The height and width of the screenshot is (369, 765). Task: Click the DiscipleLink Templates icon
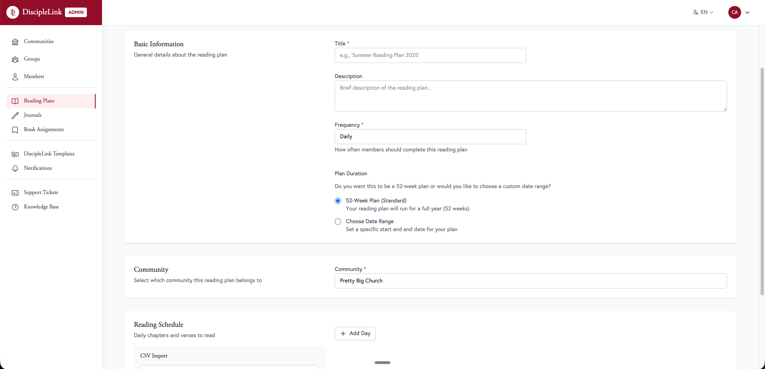15,154
